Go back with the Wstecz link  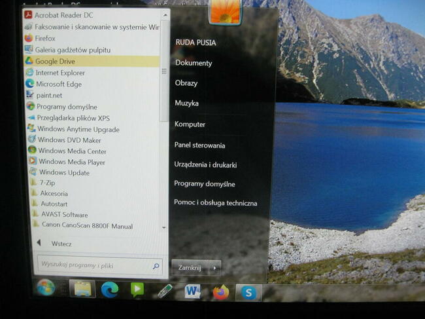(x=61, y=244)
